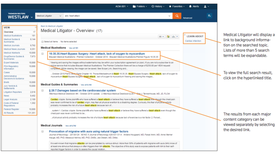Click the orange search magnifier button
The width and height of the screenshot is (276, 155).
tap(177, 16)
